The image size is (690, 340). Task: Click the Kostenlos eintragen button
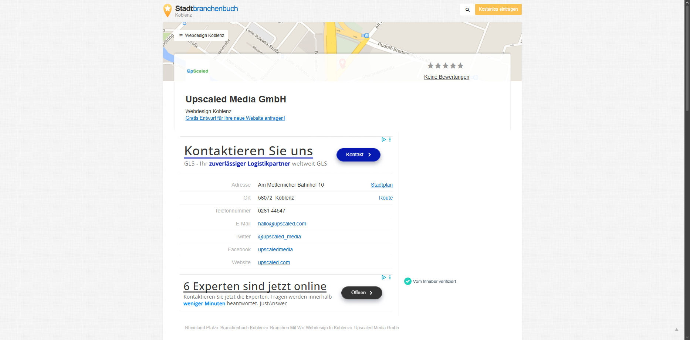498,9
